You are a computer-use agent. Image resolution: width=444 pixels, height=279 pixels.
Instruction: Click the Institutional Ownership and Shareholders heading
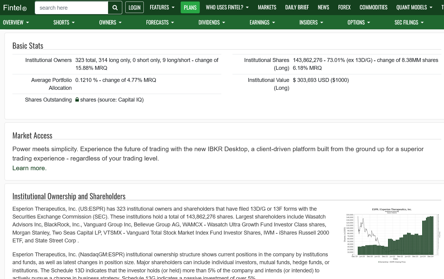pos(69,196)
